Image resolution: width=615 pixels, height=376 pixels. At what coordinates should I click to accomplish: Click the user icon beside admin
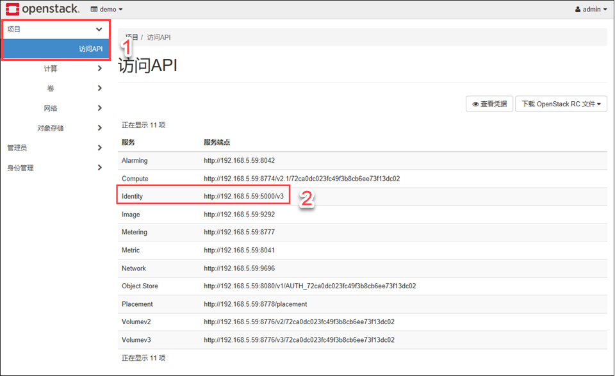click(578, 10)
